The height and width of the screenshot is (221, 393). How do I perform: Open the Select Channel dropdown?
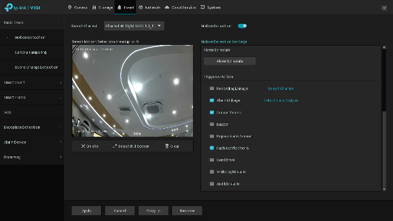(x=134, y=26)
